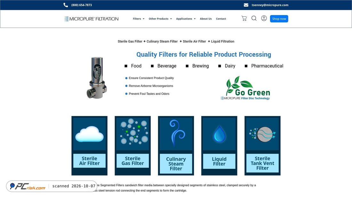Click the Filter Disc Technology text
The width and height of the screenshot is (352, 198).
(x=255, y=98)
